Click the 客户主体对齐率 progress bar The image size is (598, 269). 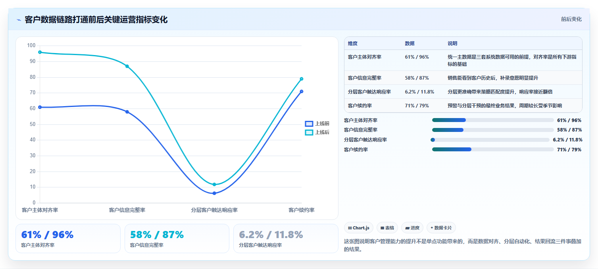pyautogui.click(x=493, y=120)
